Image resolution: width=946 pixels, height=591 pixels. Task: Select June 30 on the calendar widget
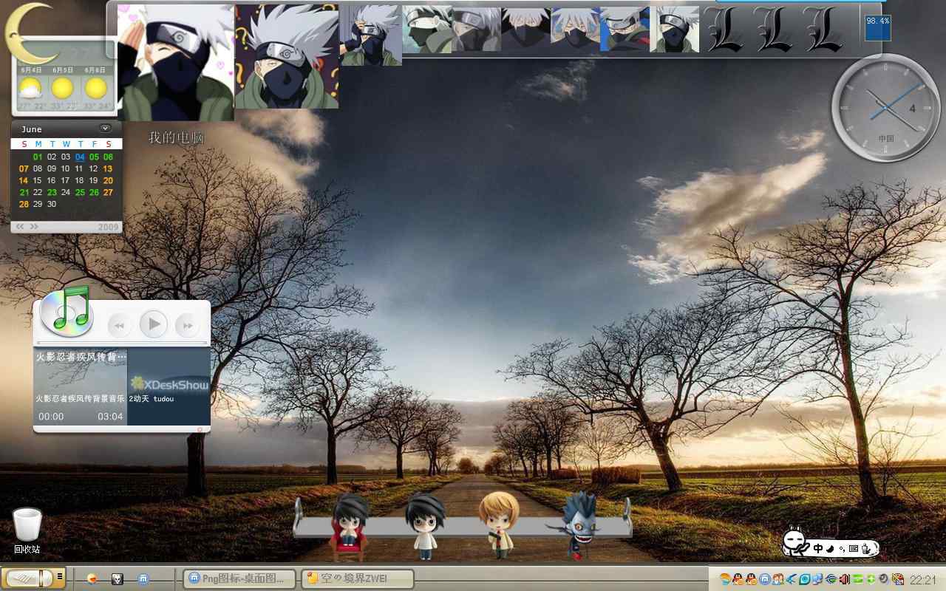pyautogui.click(x=52, y=204)
